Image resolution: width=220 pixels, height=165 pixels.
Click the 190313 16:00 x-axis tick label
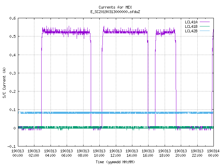click(148, 153)
